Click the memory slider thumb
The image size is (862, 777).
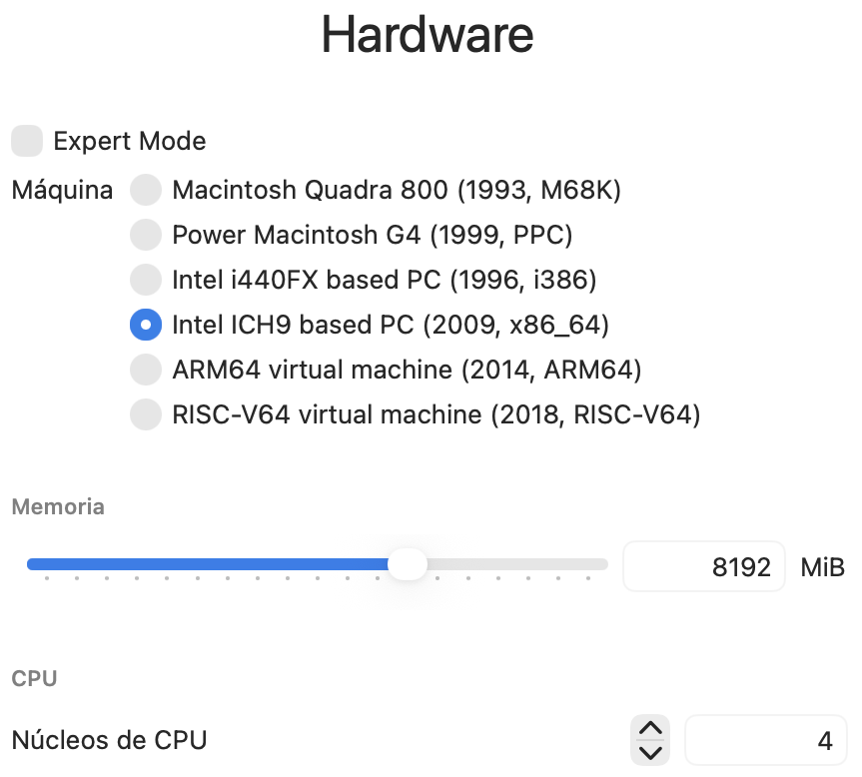pos(407,564)
